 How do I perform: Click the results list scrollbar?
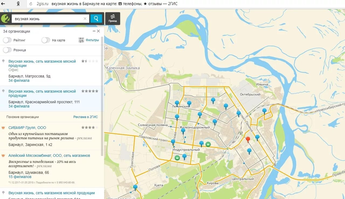point(102,97)
